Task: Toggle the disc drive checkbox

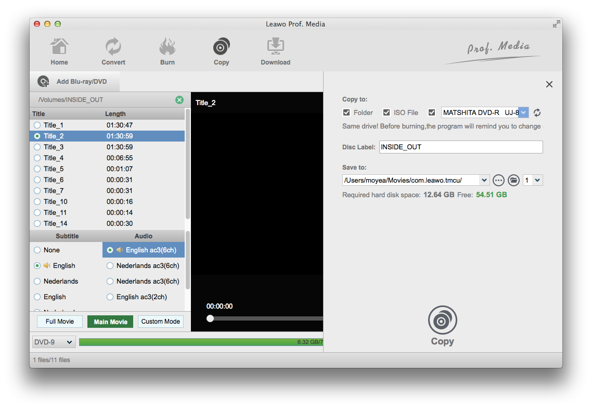Action: pos(432,112)
